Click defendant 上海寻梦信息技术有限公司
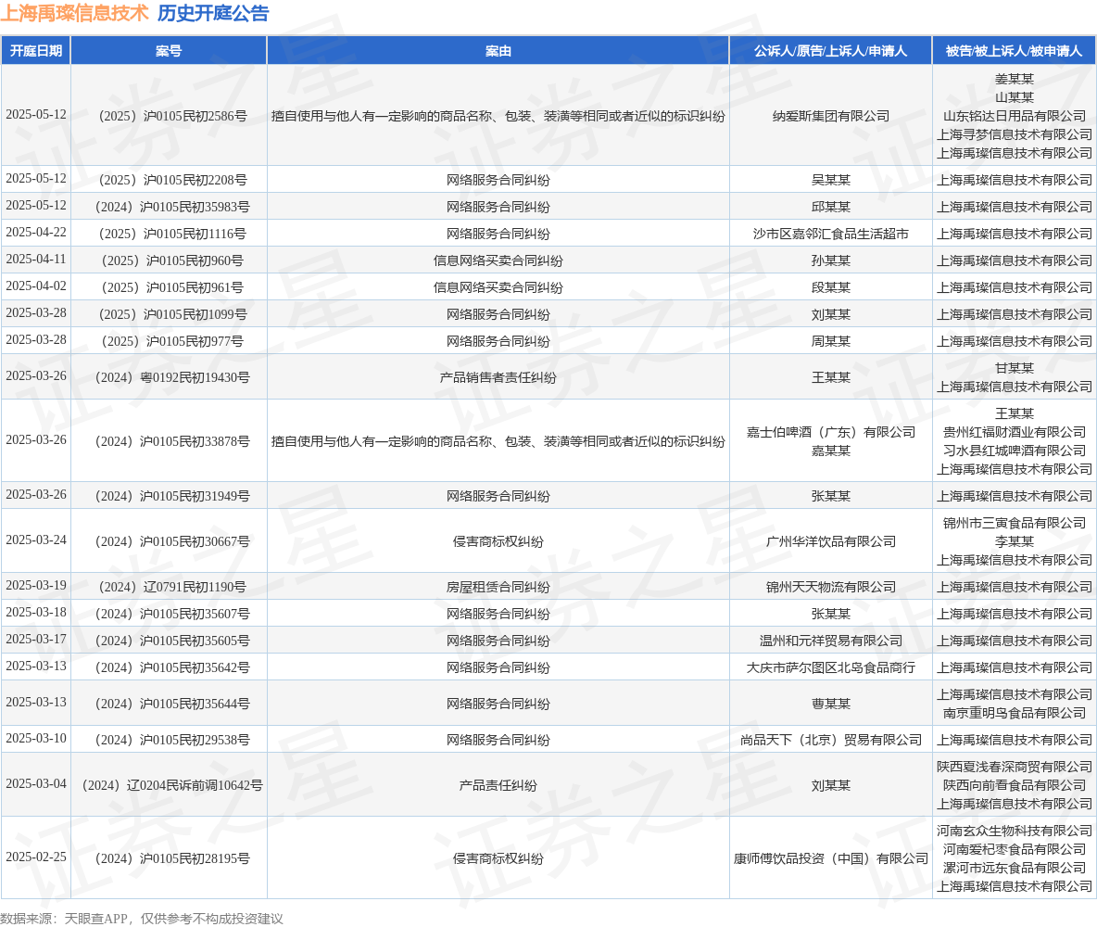Image resolution: width=1097 pixels, height=927 pixels. coord(1014,134)
